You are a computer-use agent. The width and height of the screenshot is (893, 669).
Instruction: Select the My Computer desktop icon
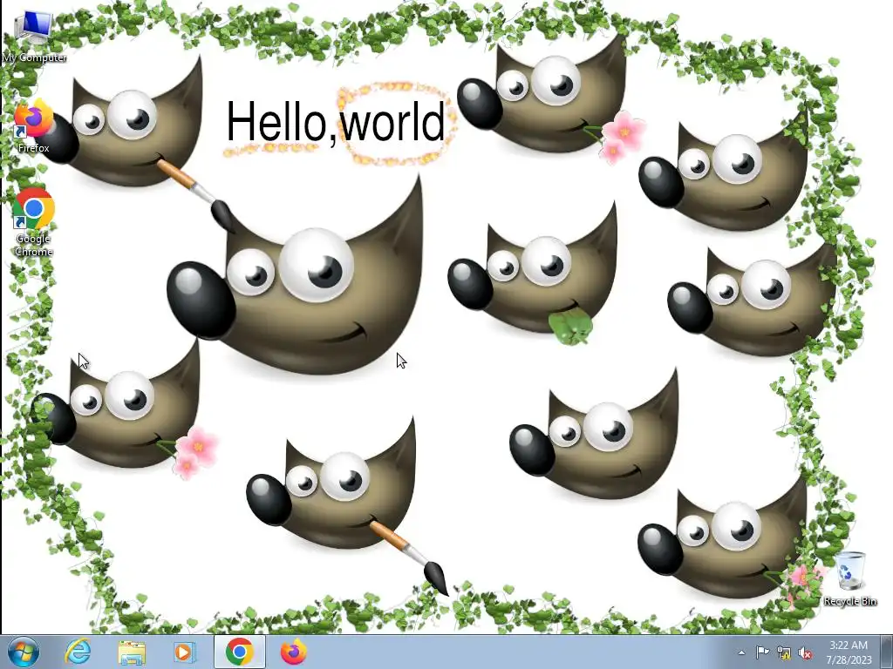pyautogui.click(x=34, y=37)
